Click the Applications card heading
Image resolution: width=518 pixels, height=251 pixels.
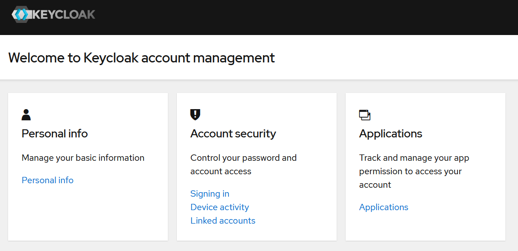coord(391,133)
